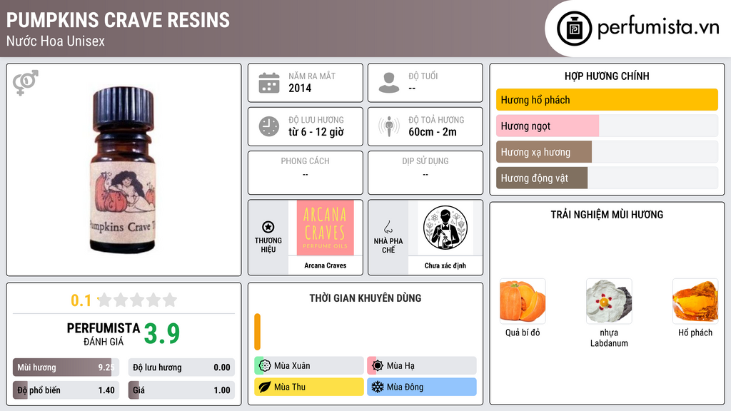Click the clock icon beside Độ lưu hương
Viewport: 731px width, 411px height.
click(269, 126)
